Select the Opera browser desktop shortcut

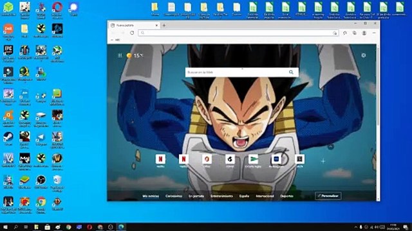click(x=57, y=10)
